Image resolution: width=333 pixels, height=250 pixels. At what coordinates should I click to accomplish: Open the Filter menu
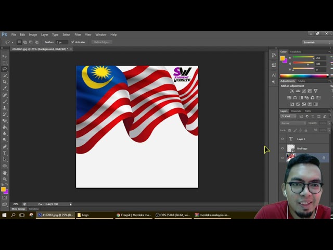[78, 35]
